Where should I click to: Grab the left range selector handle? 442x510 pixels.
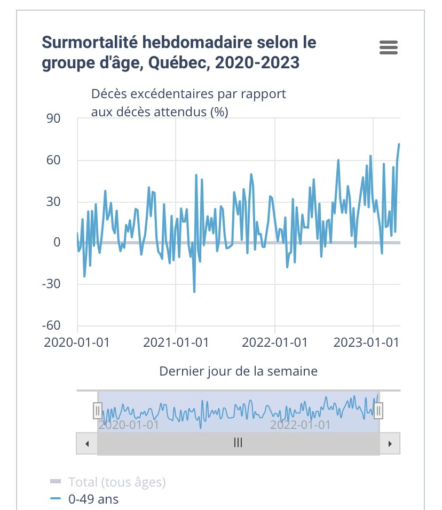click(x=98, y=410)
